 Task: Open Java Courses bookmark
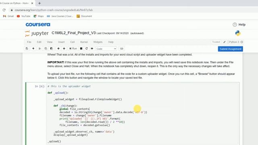pos(60,16)
